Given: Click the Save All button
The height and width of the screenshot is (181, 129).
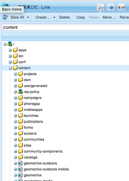Looking at the screenshot, I should [x=17, y=17].
